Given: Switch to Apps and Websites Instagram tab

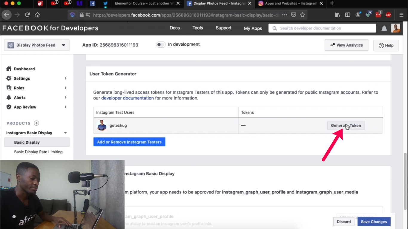Looking at the screenshot, I should pos(291,4).
